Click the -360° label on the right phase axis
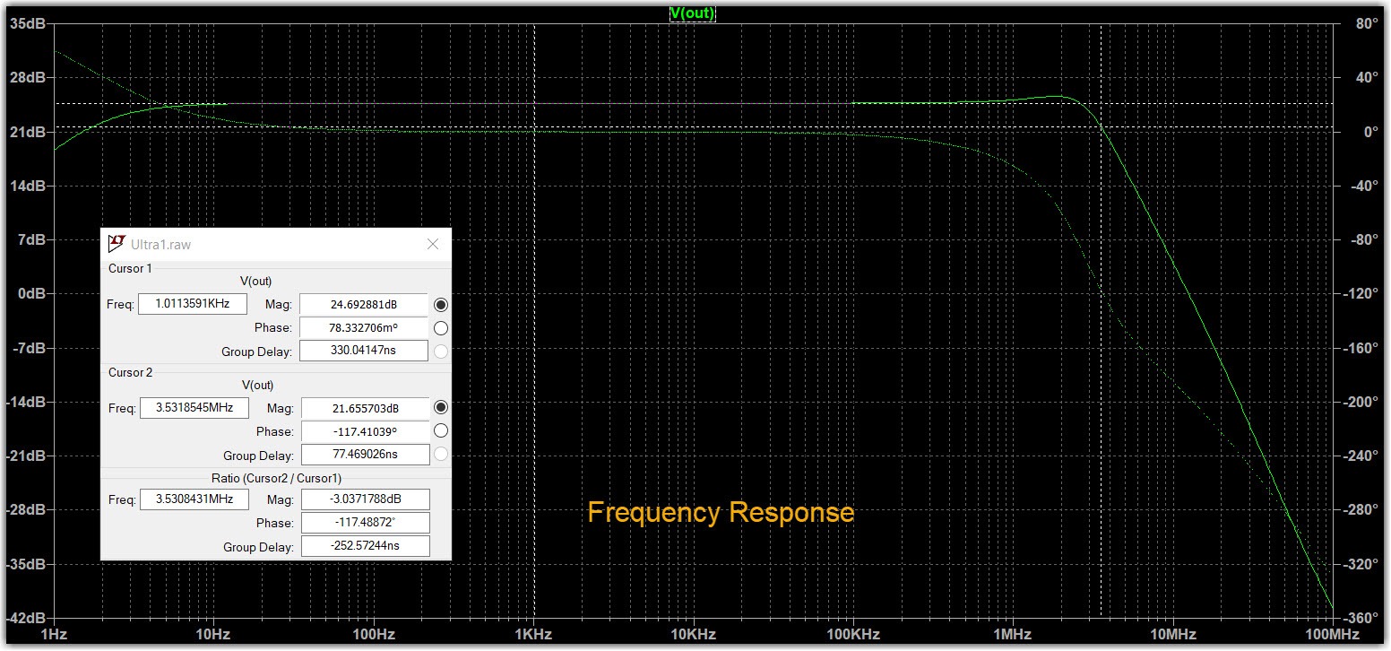Image resolution: width=1391 pixels, height=651 pixels. (1360, 619)
